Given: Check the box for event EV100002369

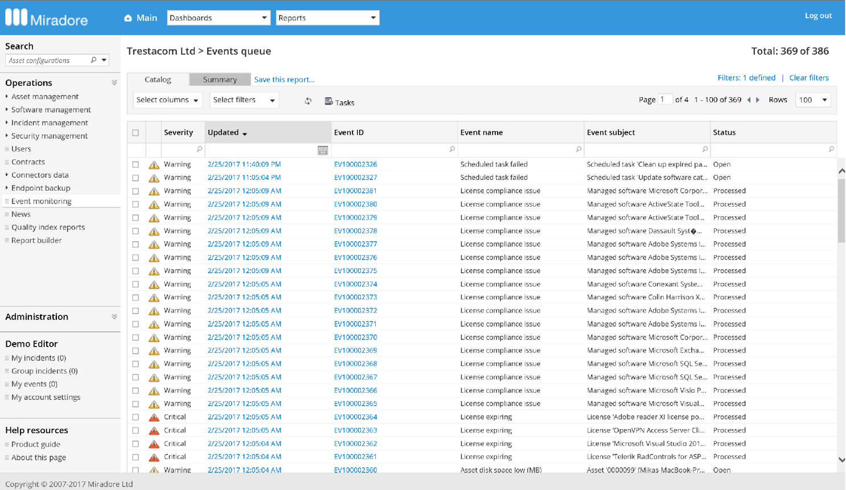Looking at the screenshot, I should tap(135, 351).
